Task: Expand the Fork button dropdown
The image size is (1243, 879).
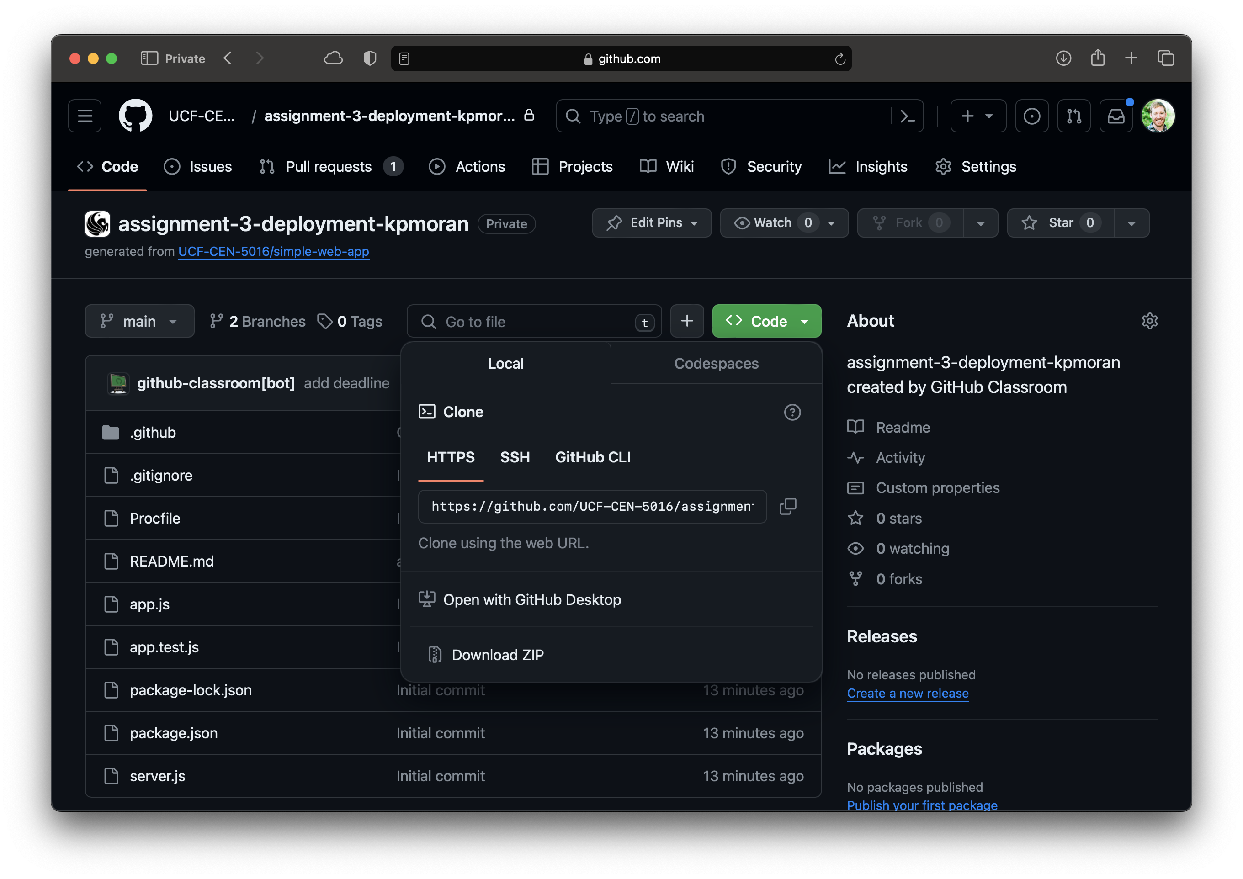Action: (978, 222)
